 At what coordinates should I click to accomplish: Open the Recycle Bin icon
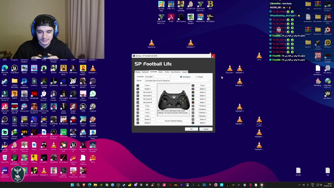[x=5, y=159]
